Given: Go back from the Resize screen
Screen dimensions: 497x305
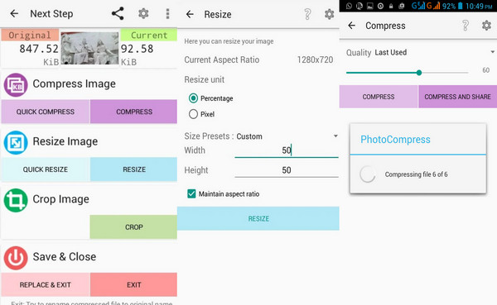Looking at the screenshot, I should 190,14.
